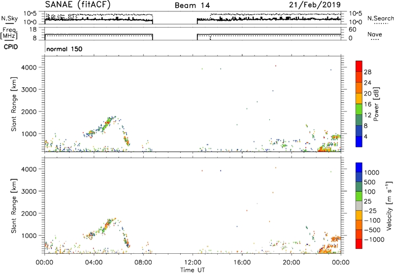Pick the red bottom segment of velocity bar
Screen dimensions: 394x273
pos(359,244)
